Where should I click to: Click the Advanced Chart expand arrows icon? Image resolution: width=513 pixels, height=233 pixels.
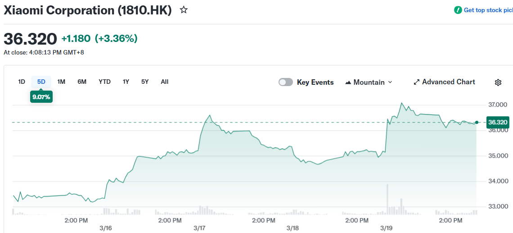pyautogui.click(x=417, y=82)
